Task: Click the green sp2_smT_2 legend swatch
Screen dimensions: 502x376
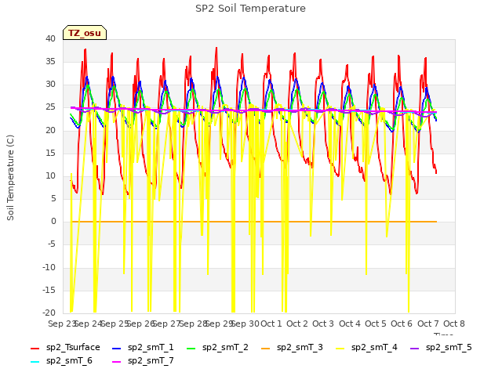Action: click(x=191, y=348)
